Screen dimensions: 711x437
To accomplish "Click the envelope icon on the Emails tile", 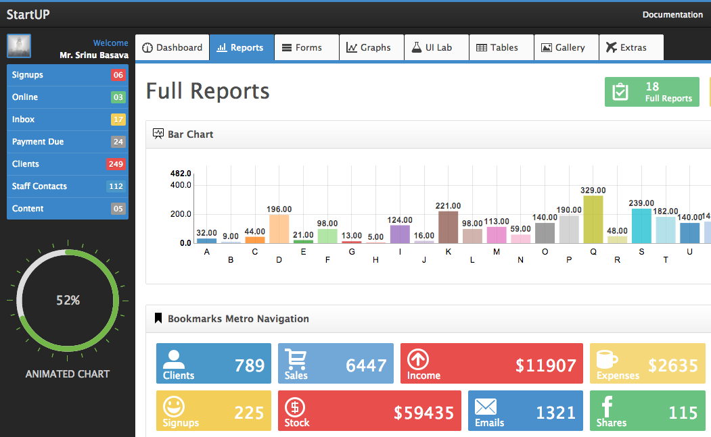I will point(486,406).
